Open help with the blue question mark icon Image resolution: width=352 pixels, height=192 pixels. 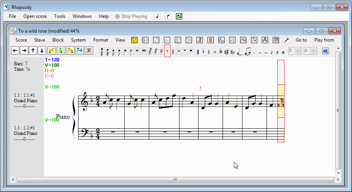tap(325, 51)
